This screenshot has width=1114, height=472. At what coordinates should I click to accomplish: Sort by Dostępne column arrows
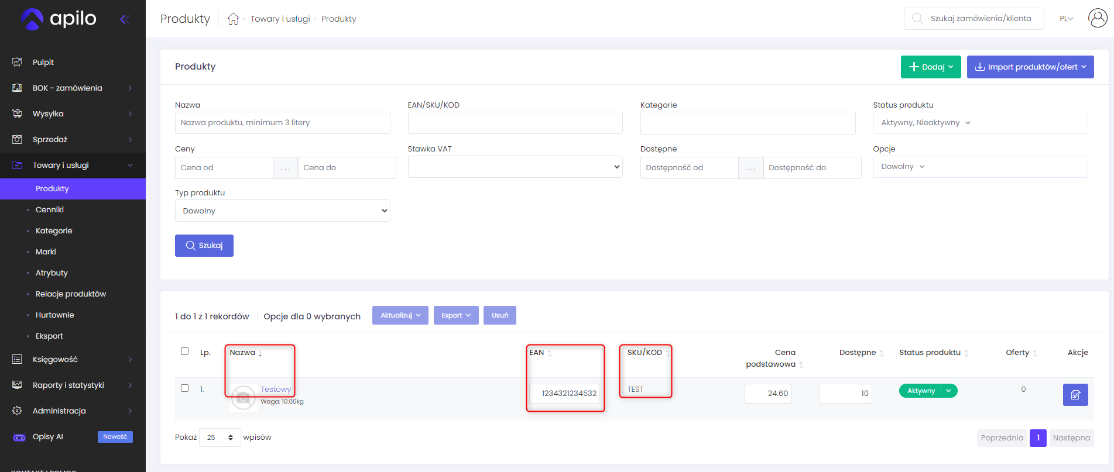click(882, 353)
